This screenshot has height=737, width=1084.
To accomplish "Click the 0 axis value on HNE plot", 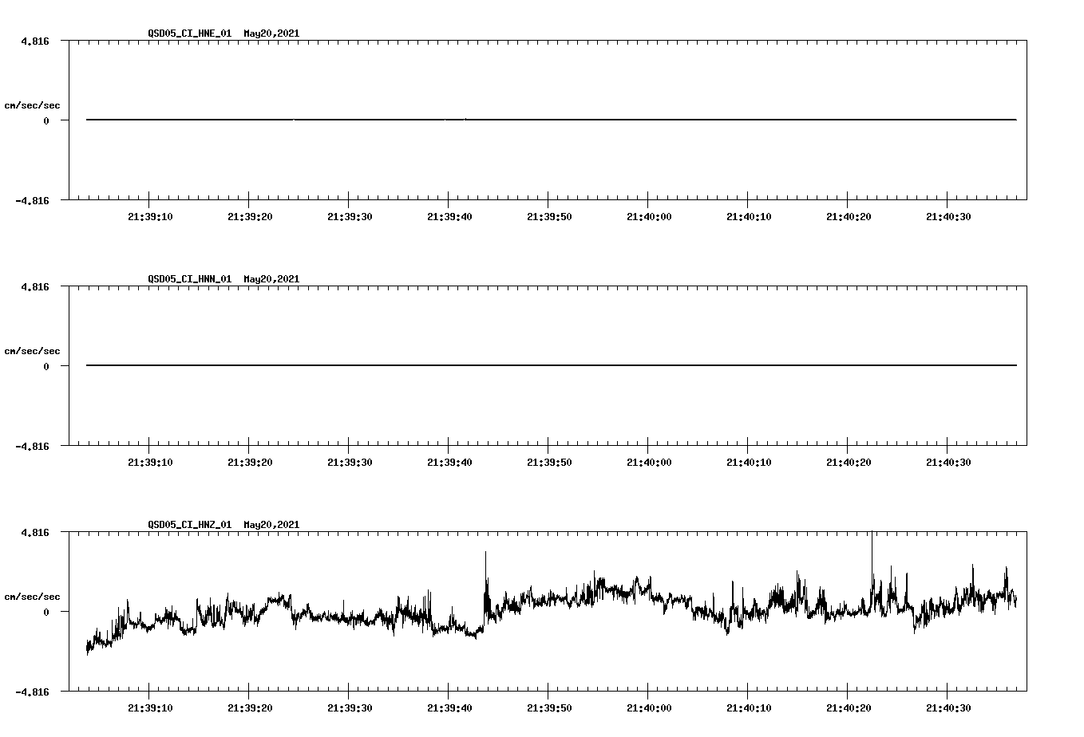I will [46, 120].
